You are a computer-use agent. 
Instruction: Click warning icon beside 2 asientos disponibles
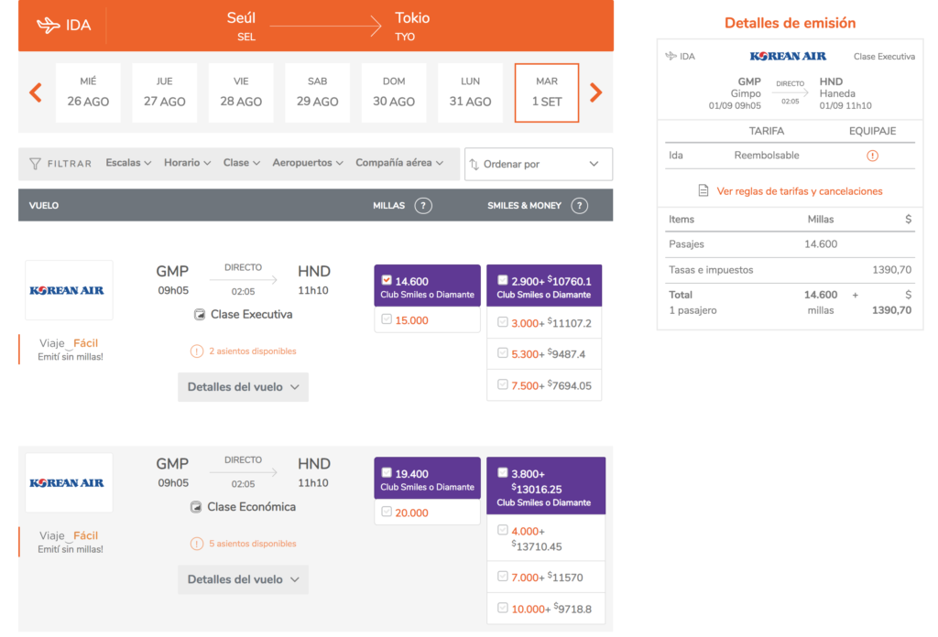pyautogui.click(x=197, y=351)
